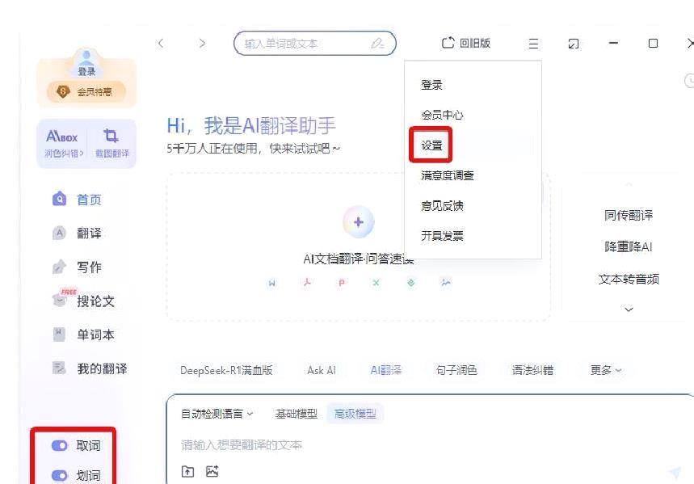The width and height of the screenshot is (694, 484).
Task: Toggle the 划词 switch
Action: click(x=59, y=476)
